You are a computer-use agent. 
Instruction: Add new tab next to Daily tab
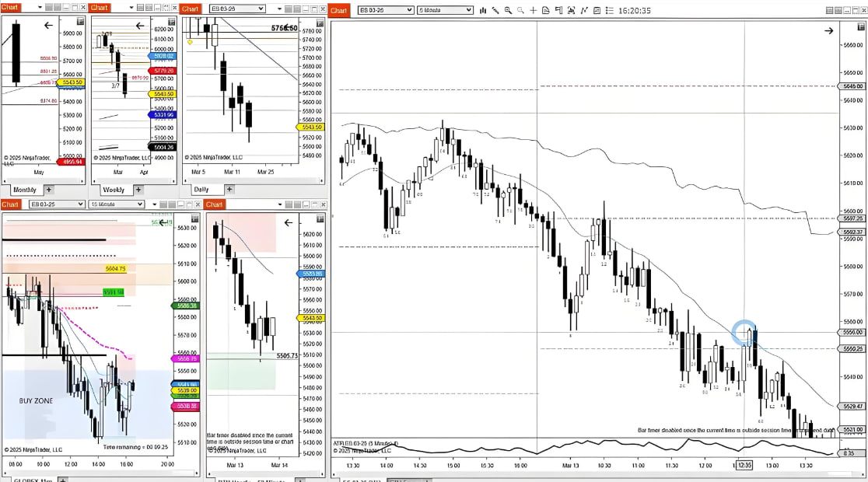point(228,189)
